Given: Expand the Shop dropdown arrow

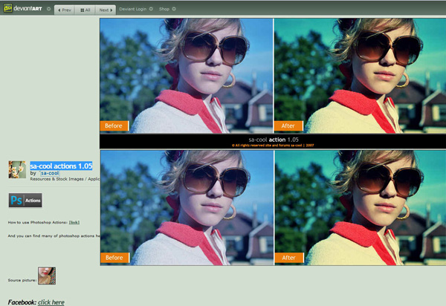Looking at the screenshot, I should click(174, 9).
